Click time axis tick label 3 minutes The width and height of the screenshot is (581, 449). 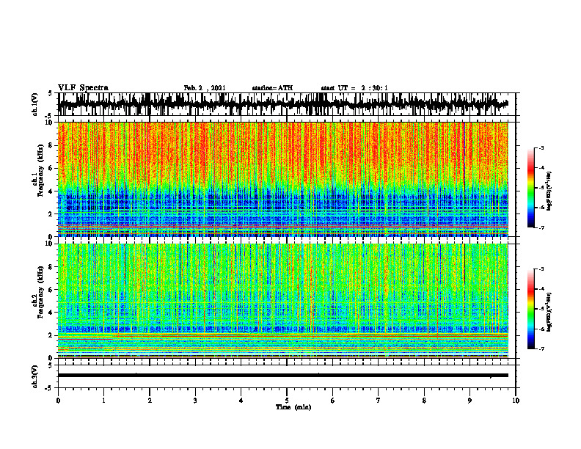[195, 401]
